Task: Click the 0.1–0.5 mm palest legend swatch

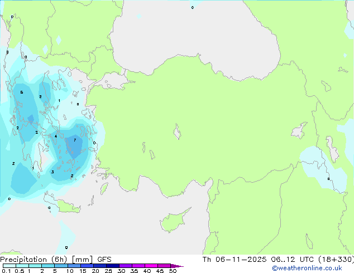Action: (x=9, y=266)
